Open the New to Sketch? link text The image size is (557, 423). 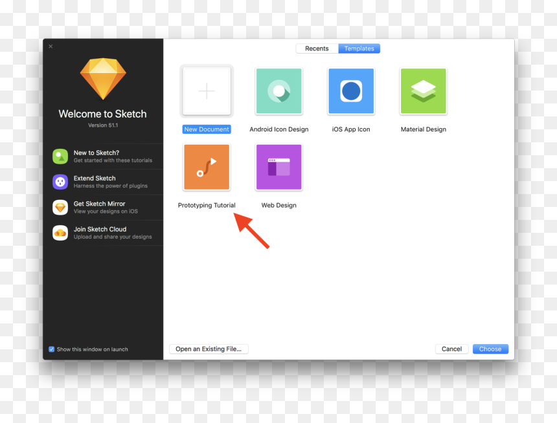point(97,153)
